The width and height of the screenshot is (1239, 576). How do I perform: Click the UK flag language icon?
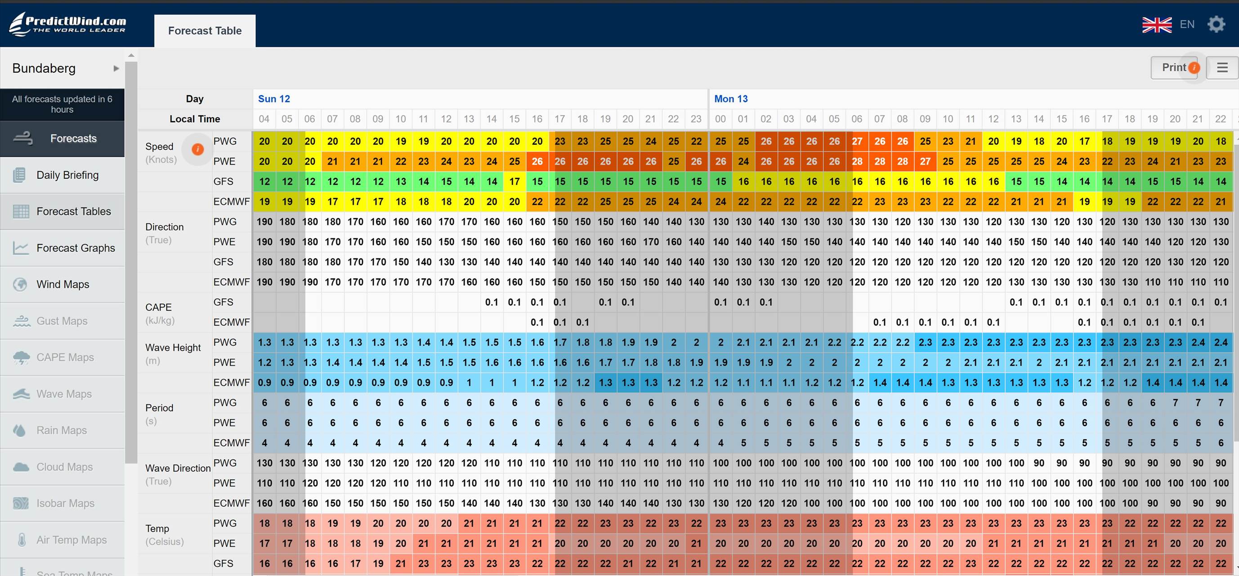coord(1156,25)
